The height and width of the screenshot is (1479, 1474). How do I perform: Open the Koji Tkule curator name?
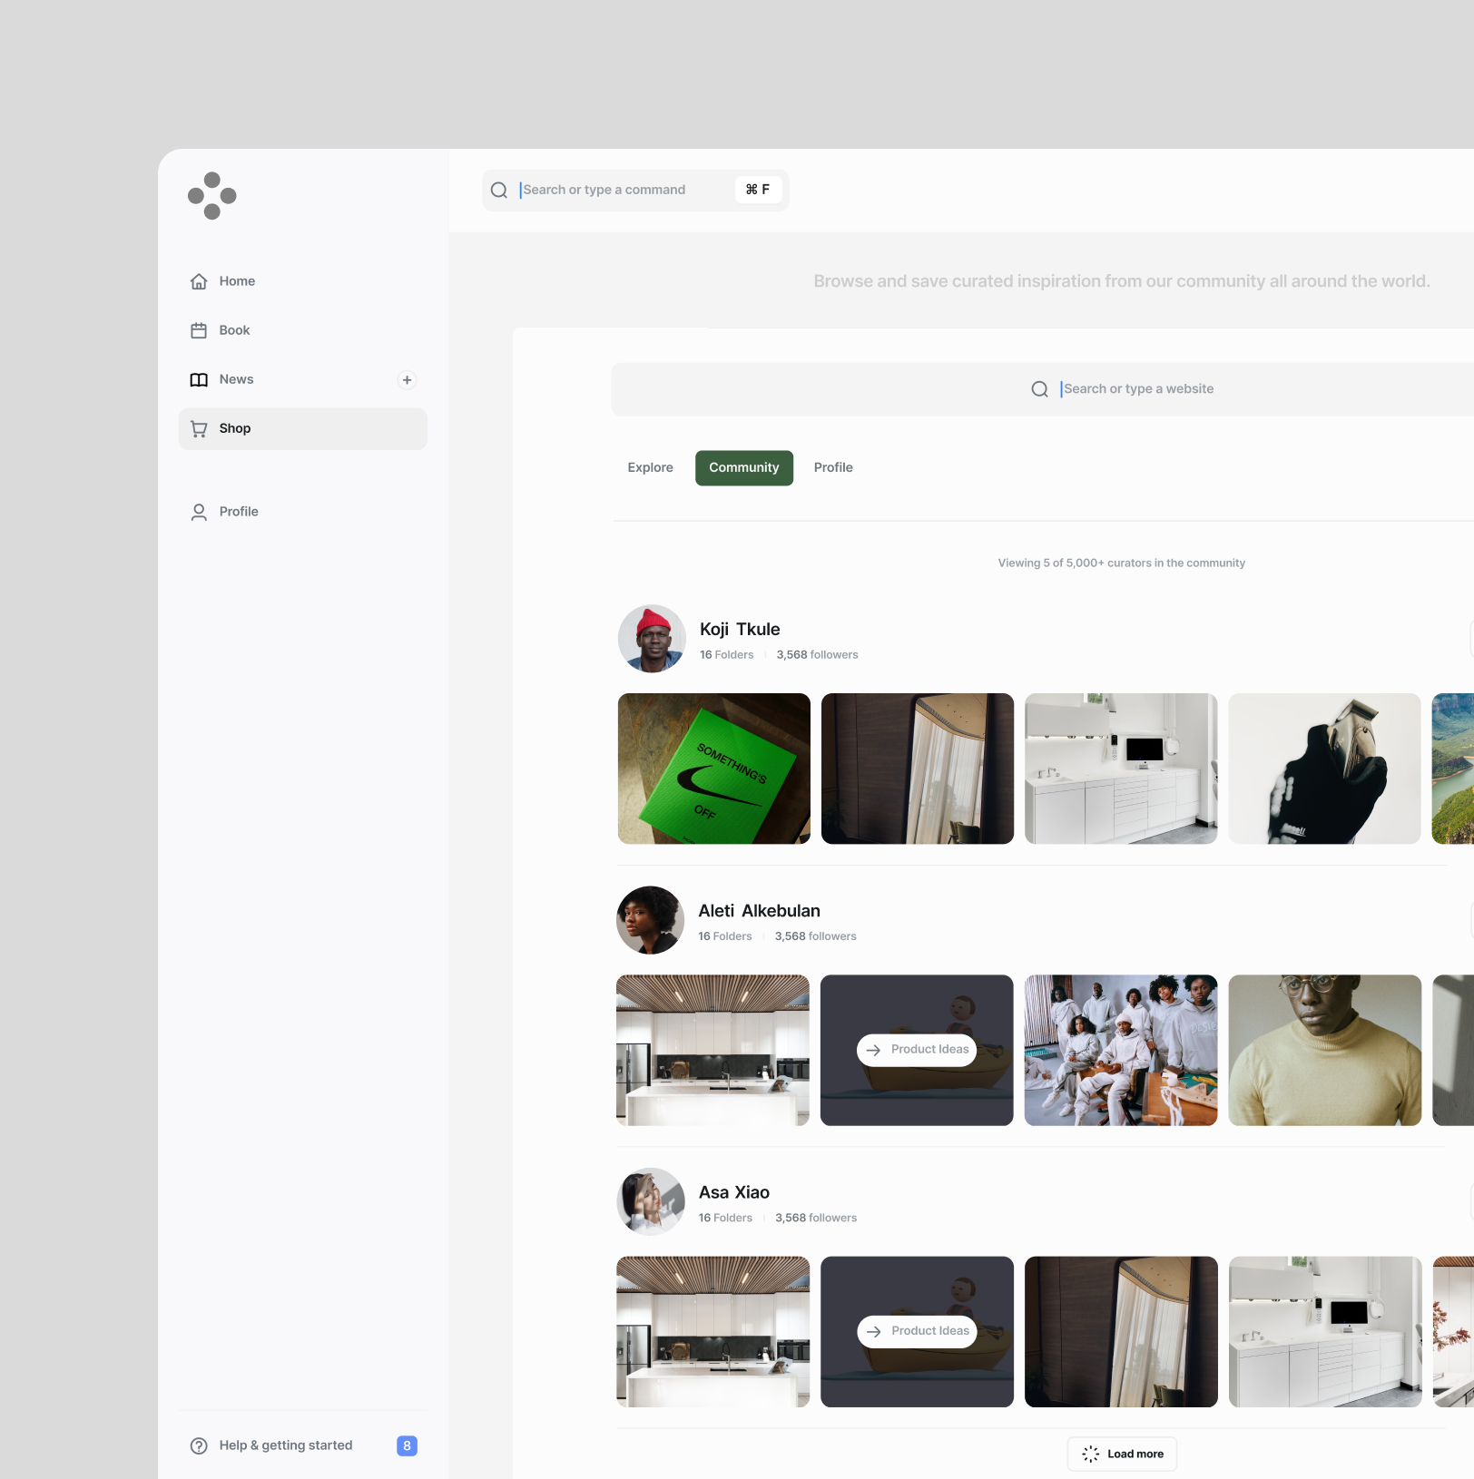point(740,630)
